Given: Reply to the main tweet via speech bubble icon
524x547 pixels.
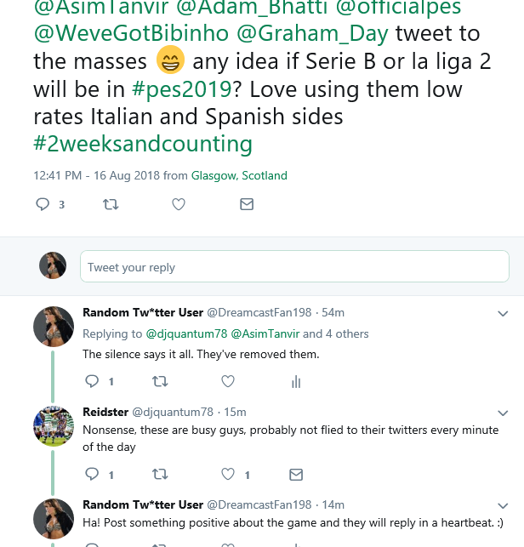Looking at the screenshot, I should [43, 204].
